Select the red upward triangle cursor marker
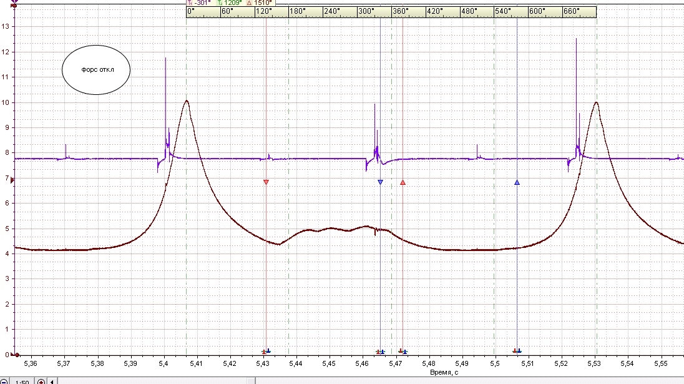The image size is (684, 384). tap(403, 182)
